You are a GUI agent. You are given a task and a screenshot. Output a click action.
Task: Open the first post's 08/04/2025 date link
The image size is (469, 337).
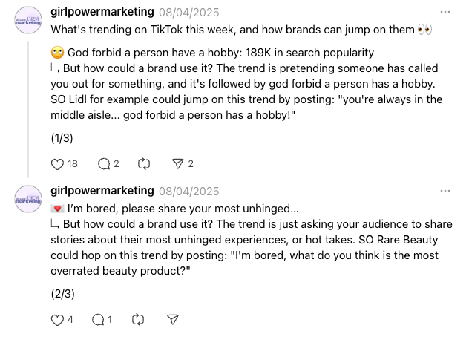pos(188,13)
